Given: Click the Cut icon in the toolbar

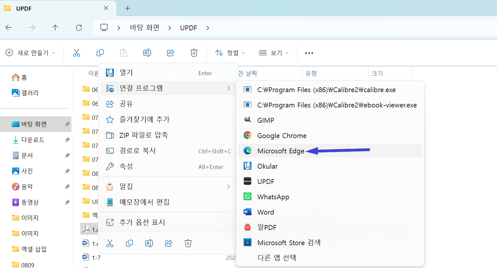Looking at the screenshot, I should tap(77, 53).
